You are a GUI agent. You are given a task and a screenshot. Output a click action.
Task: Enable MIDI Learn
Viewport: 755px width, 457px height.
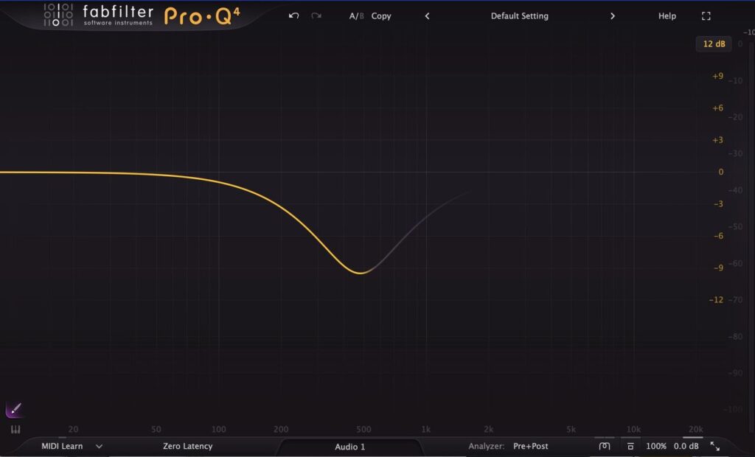click(x=62, y=447)
